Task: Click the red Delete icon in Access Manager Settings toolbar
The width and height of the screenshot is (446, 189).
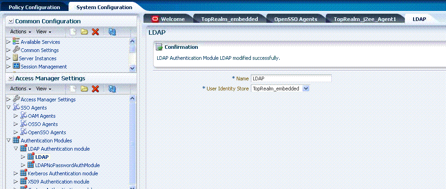Action: click(x=95, y=89)
